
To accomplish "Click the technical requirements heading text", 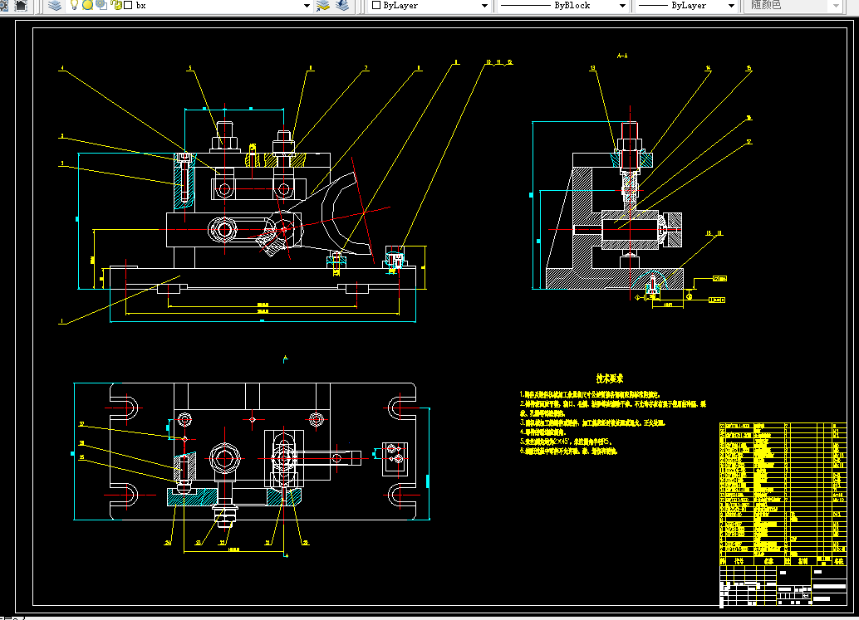I will coord(610,378).
